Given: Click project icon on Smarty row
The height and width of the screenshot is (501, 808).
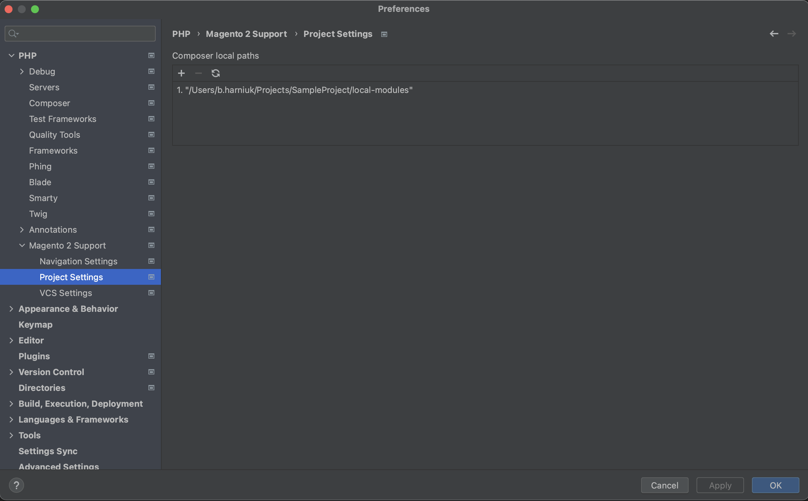Looking at the screenshot, I should click(151, 198).
